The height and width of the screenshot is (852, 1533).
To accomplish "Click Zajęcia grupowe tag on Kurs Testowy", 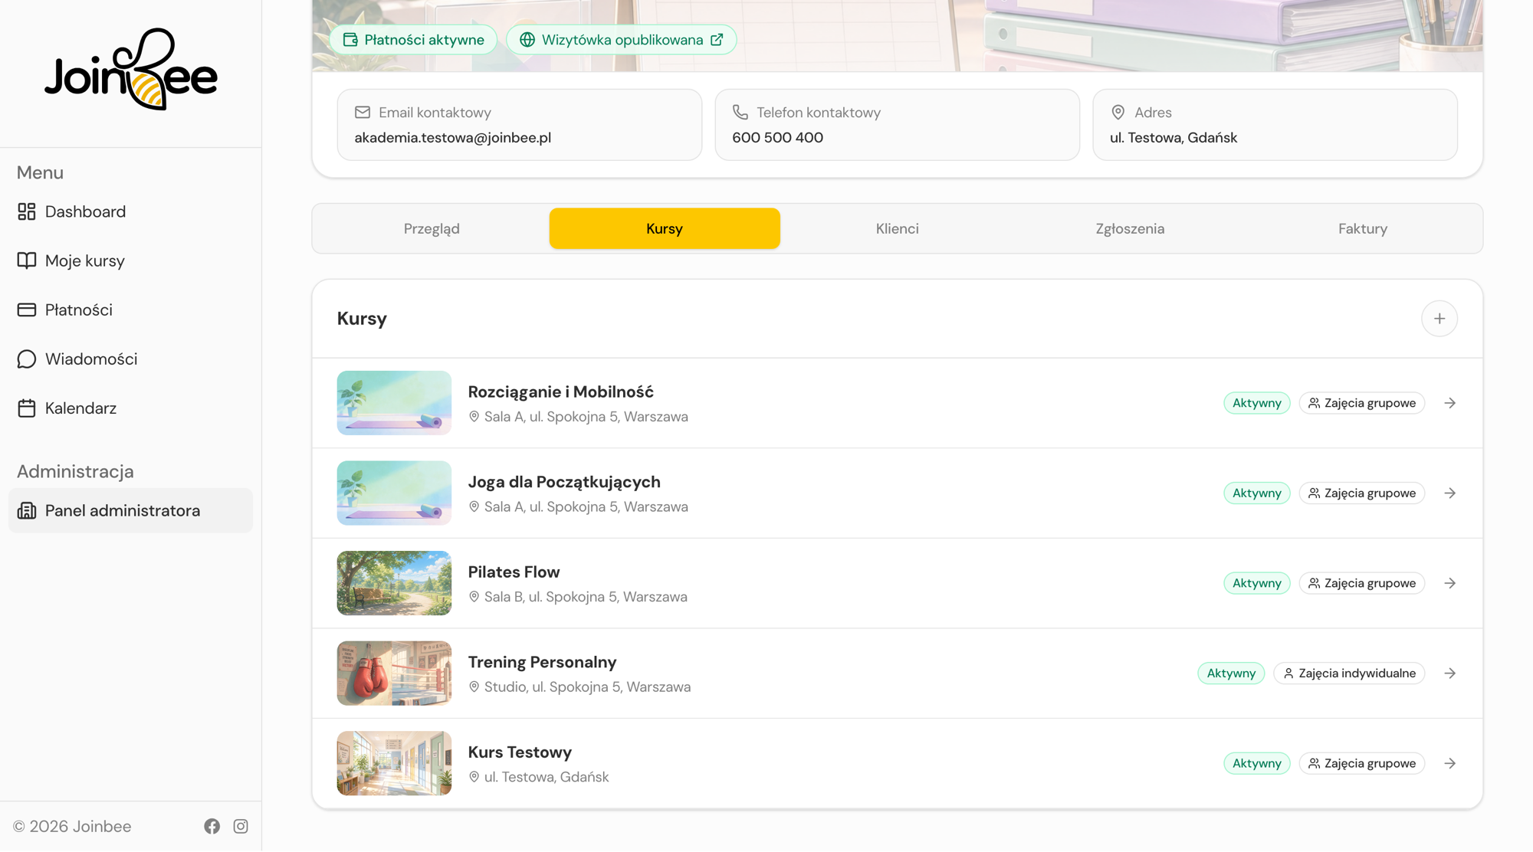I will pyautogui.click(x=1362, y=763).
